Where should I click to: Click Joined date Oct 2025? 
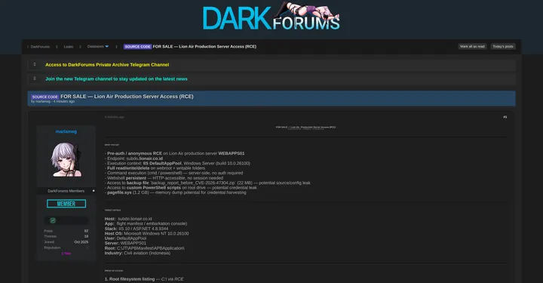point(81,242)
